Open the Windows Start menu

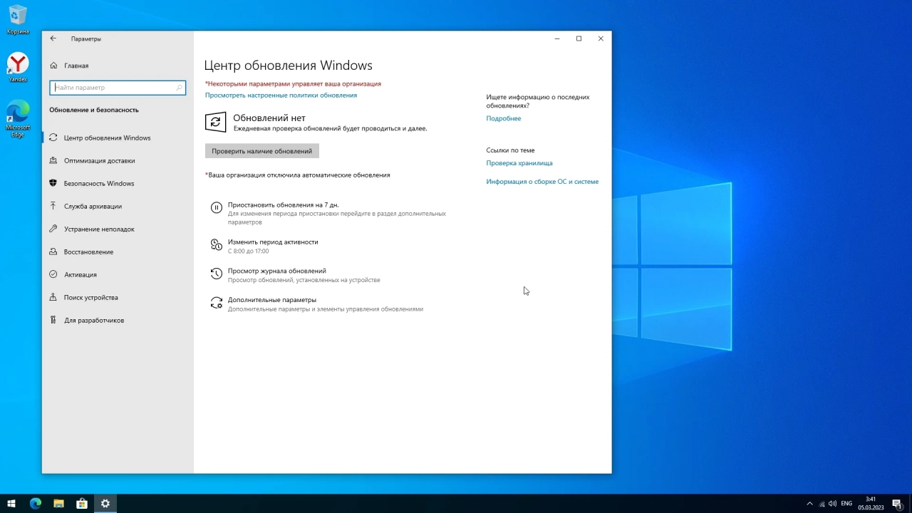(11, 504)
